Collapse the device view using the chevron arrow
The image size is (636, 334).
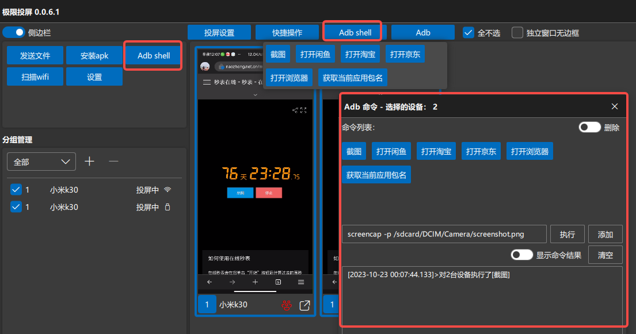pos(255,95)
